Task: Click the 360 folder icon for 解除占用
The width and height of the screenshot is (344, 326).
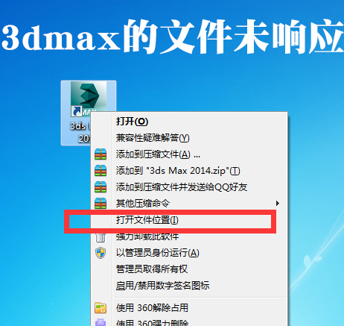Action: pos(101,308)
